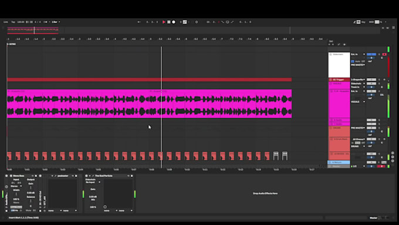The height and width of the screenshot is (225, 399).
Task: Click the first salmon drum clip
Action: coord(9,156)
